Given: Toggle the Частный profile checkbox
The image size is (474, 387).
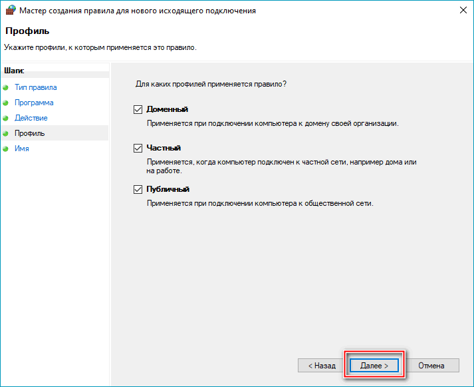Looking at the screenshot, I should (138, 149).
